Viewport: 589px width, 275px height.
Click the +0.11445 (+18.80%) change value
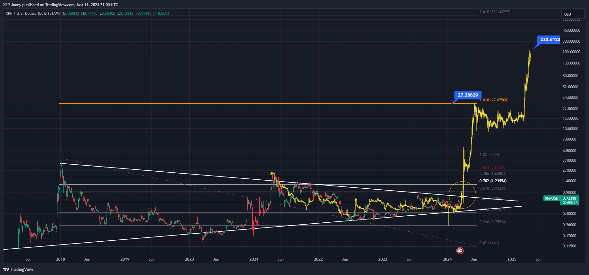(x=152, y=13)
